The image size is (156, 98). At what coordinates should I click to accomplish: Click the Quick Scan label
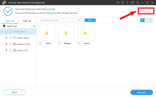12,26
